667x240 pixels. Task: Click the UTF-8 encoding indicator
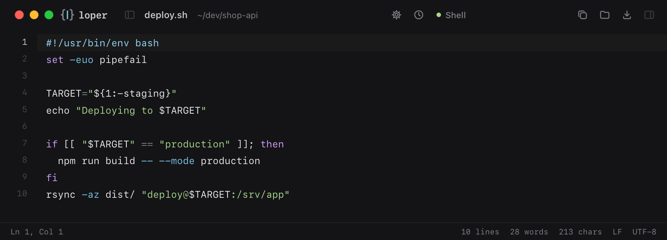click(644, 232)
